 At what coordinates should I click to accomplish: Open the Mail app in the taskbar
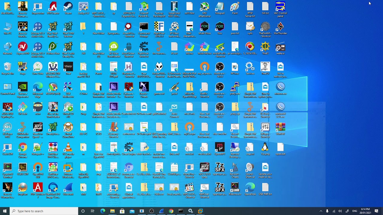[x=132, y=211]
